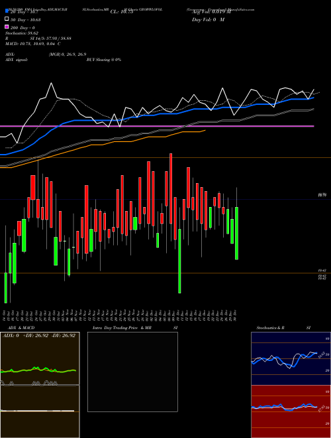
Task: Click the 'MACD: 10.73, 10.69, 0.04 C' line
Action: [33, 44]
